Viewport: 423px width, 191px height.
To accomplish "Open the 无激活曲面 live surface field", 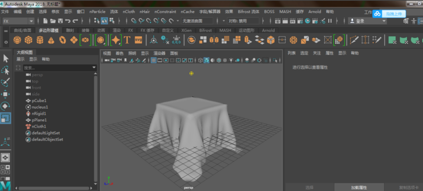I will point(197,21).
